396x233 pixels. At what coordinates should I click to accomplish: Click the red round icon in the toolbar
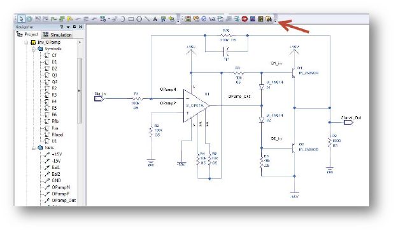click(x=244, y=18)
